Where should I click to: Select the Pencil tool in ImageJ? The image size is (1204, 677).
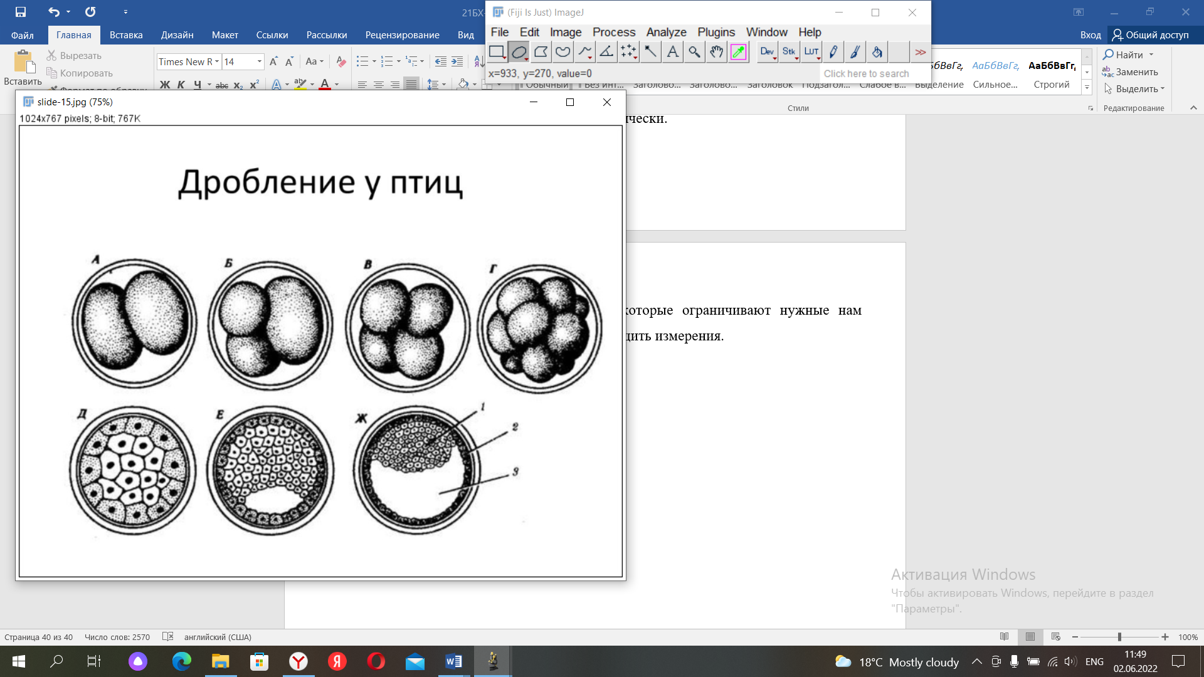833,52
